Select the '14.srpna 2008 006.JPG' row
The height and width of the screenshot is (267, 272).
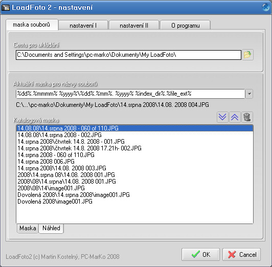coord(134,162)
